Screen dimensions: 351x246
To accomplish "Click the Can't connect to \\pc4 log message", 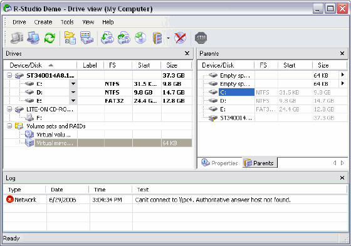I will point(212,200).
